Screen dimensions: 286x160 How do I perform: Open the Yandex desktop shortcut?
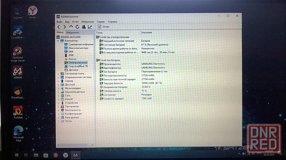click(32, 12)
